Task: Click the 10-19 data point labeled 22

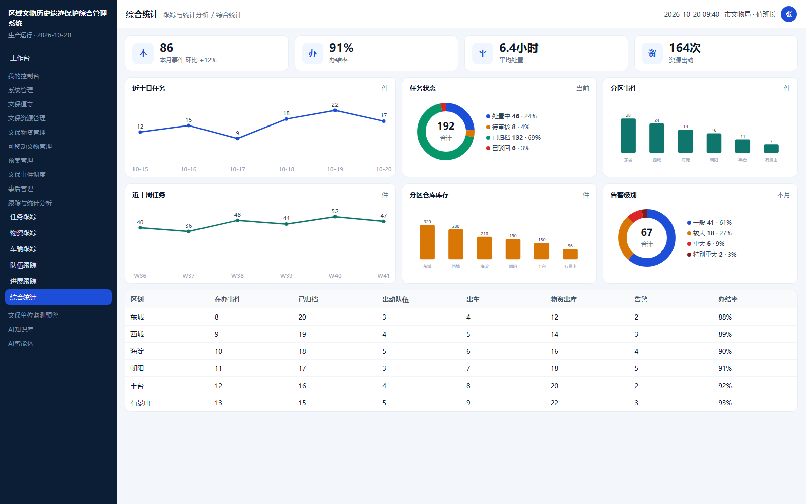Action: click(335, 110)
